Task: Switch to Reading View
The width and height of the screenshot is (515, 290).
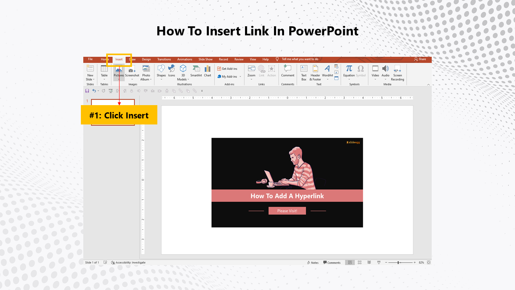Action: 369,263
